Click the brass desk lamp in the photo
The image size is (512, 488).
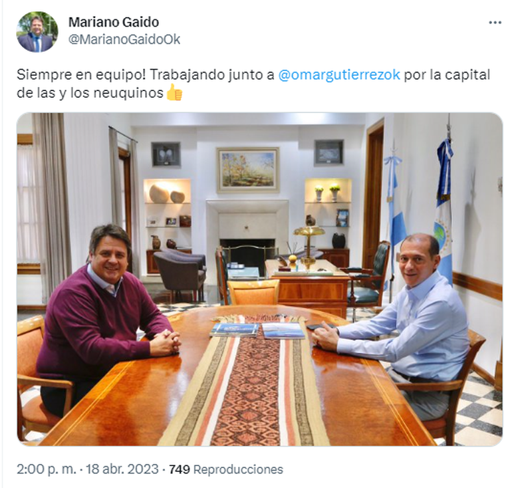pyautogui.click(x=309, y=243)
